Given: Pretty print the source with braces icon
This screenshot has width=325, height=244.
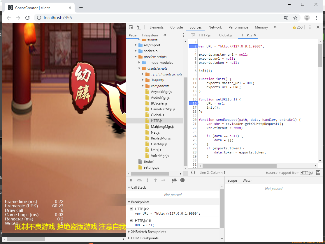Looking at the screenshot, I should pyautogui.click(x=193, y=173).
